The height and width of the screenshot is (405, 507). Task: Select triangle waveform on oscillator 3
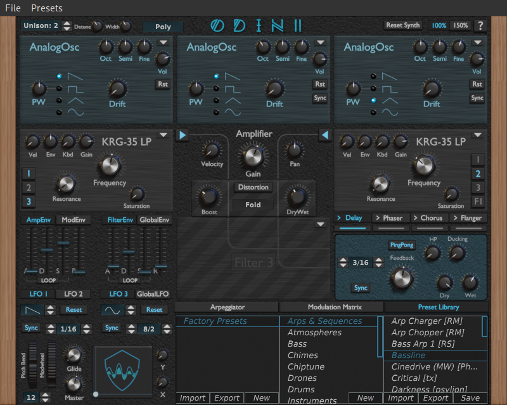pyautogui.click(x=373, y=101)
